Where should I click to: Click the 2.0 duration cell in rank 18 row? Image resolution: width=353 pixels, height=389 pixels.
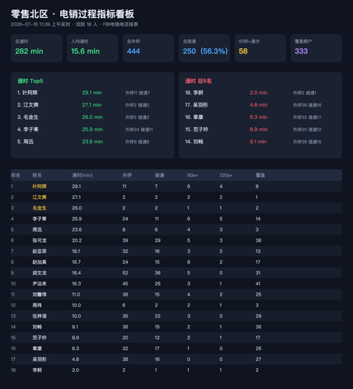pos(75,370)
